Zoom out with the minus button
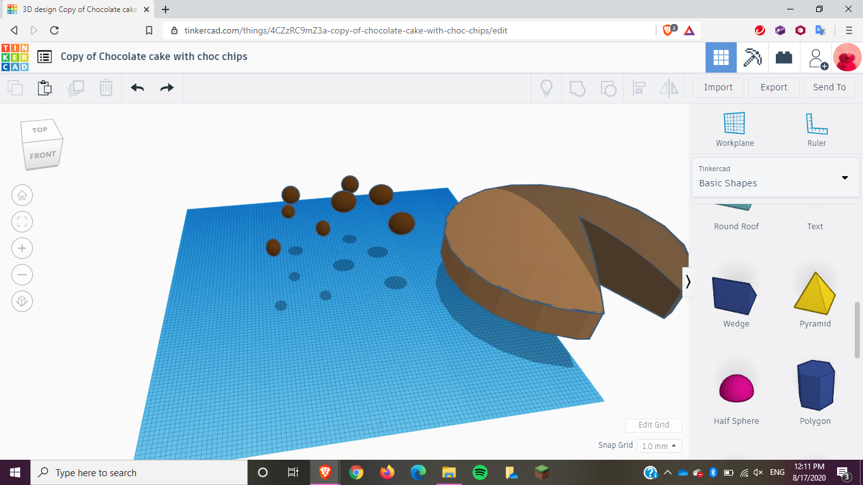Viewport: 863px width, 485px height. pyautogui.click(x=22, y=275)
